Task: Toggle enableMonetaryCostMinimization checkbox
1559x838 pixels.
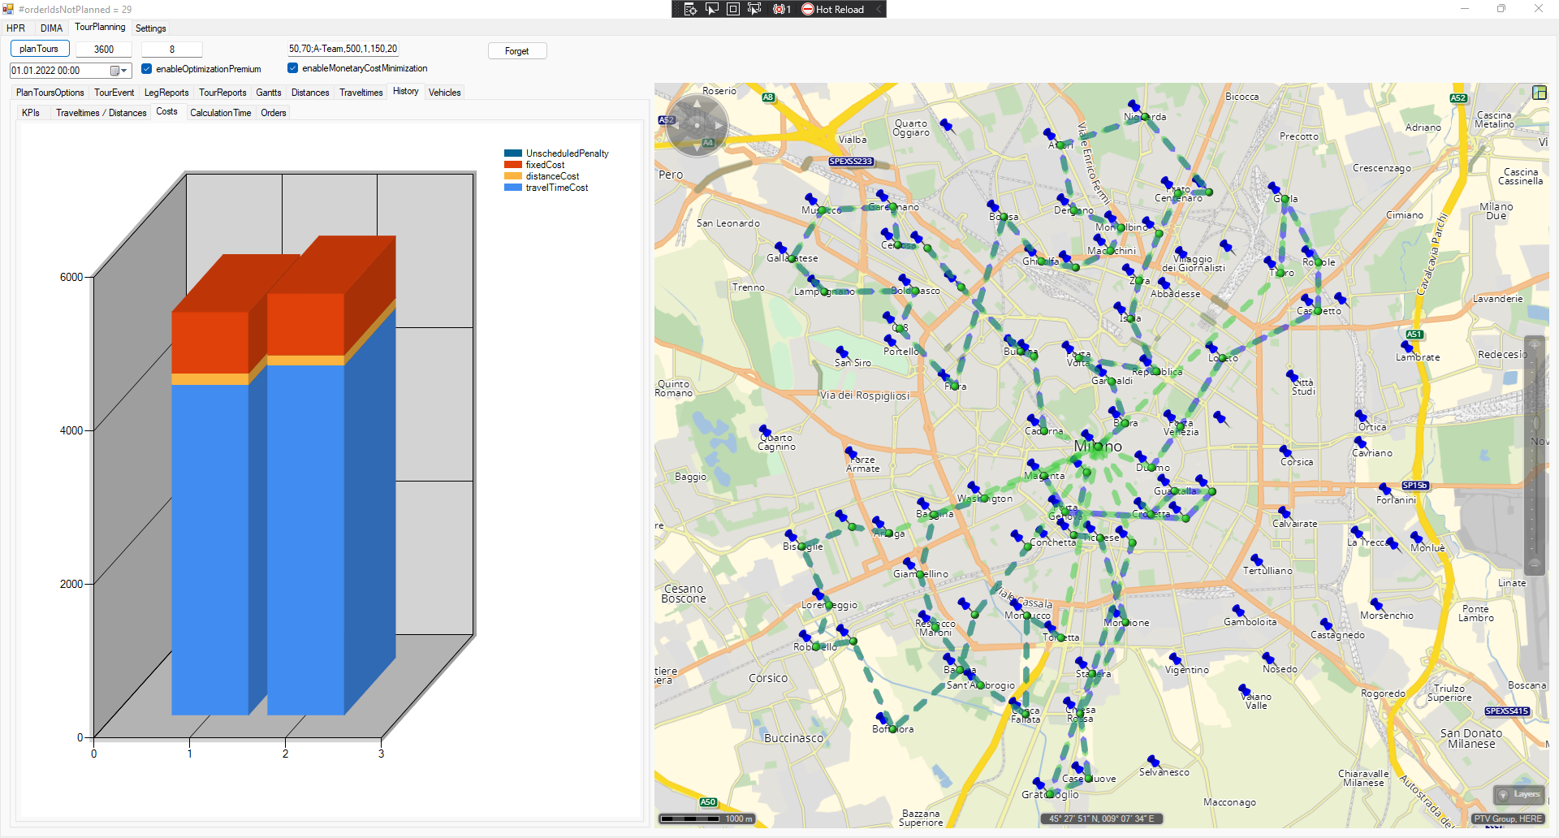Action: (x=293, y=68)
